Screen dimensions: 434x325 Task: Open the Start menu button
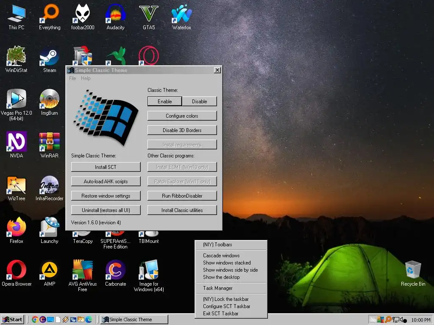[x=12, y=319]
